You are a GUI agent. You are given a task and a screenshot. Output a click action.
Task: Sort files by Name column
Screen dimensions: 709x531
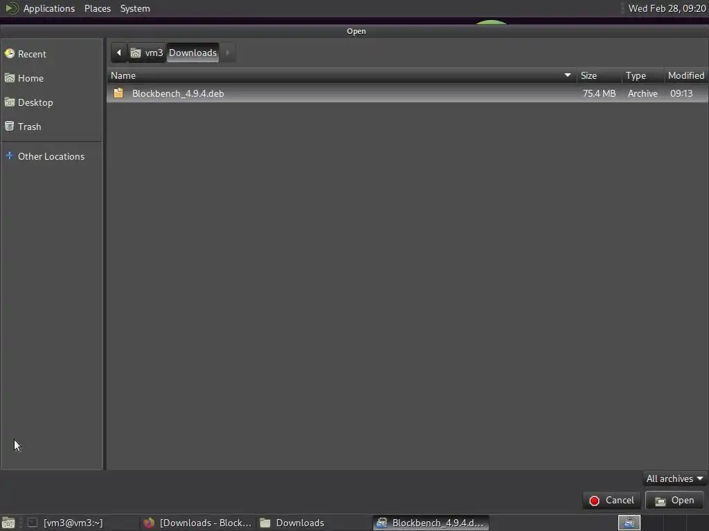pos(341,75)
